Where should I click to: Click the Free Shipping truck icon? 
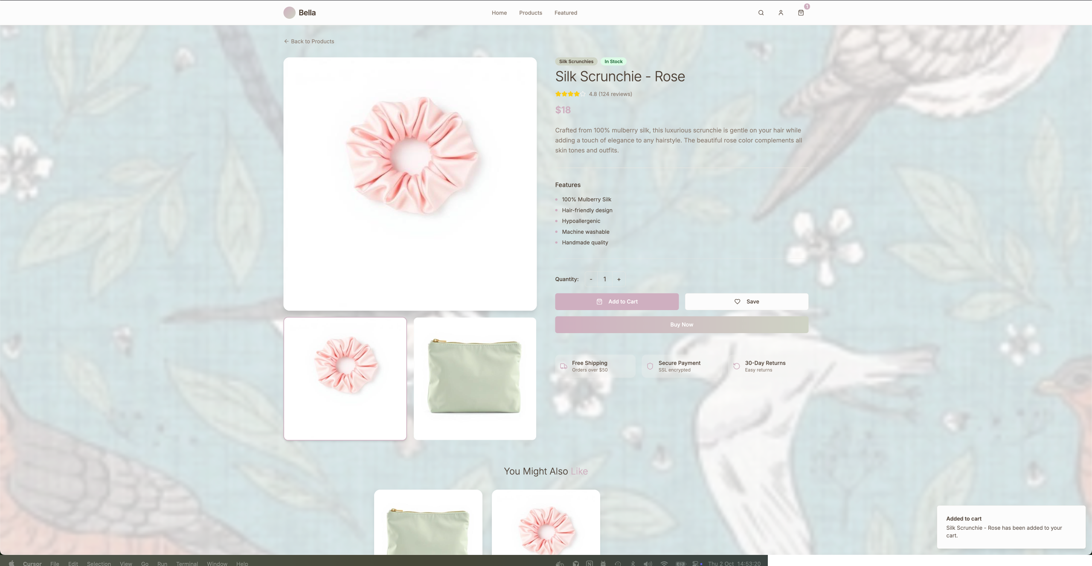563,366
